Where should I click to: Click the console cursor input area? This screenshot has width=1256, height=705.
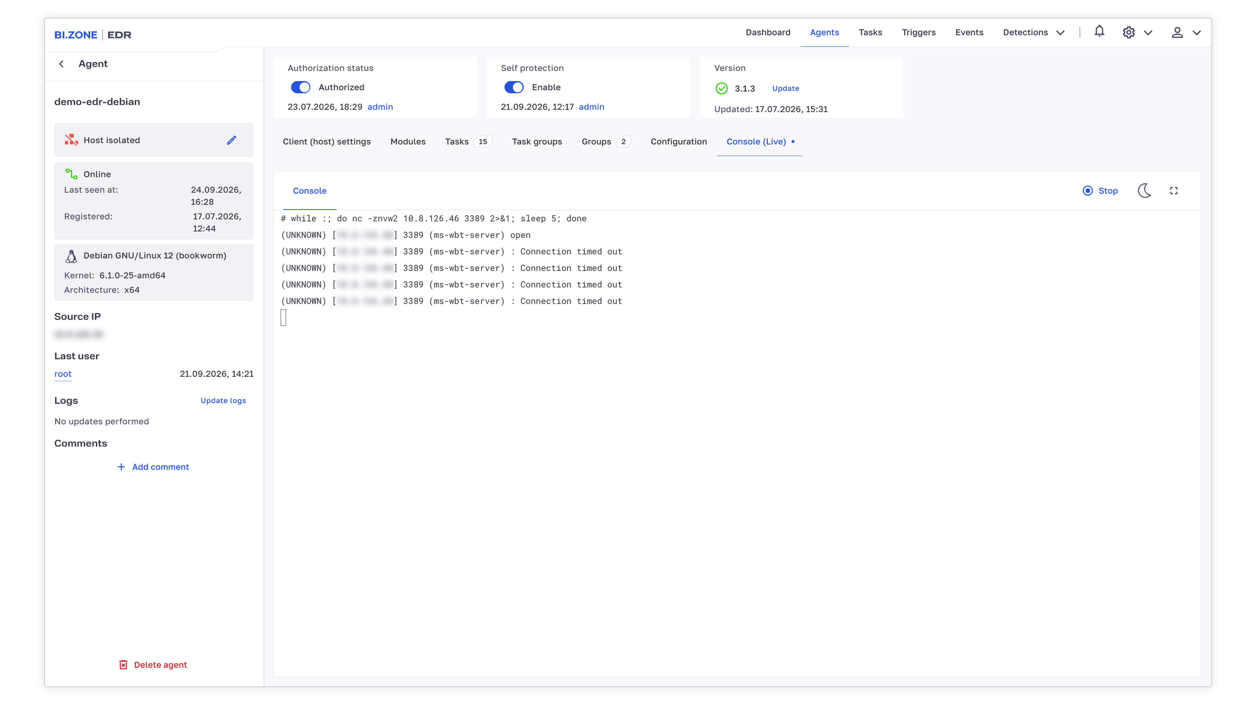click(x=283, y=318)
